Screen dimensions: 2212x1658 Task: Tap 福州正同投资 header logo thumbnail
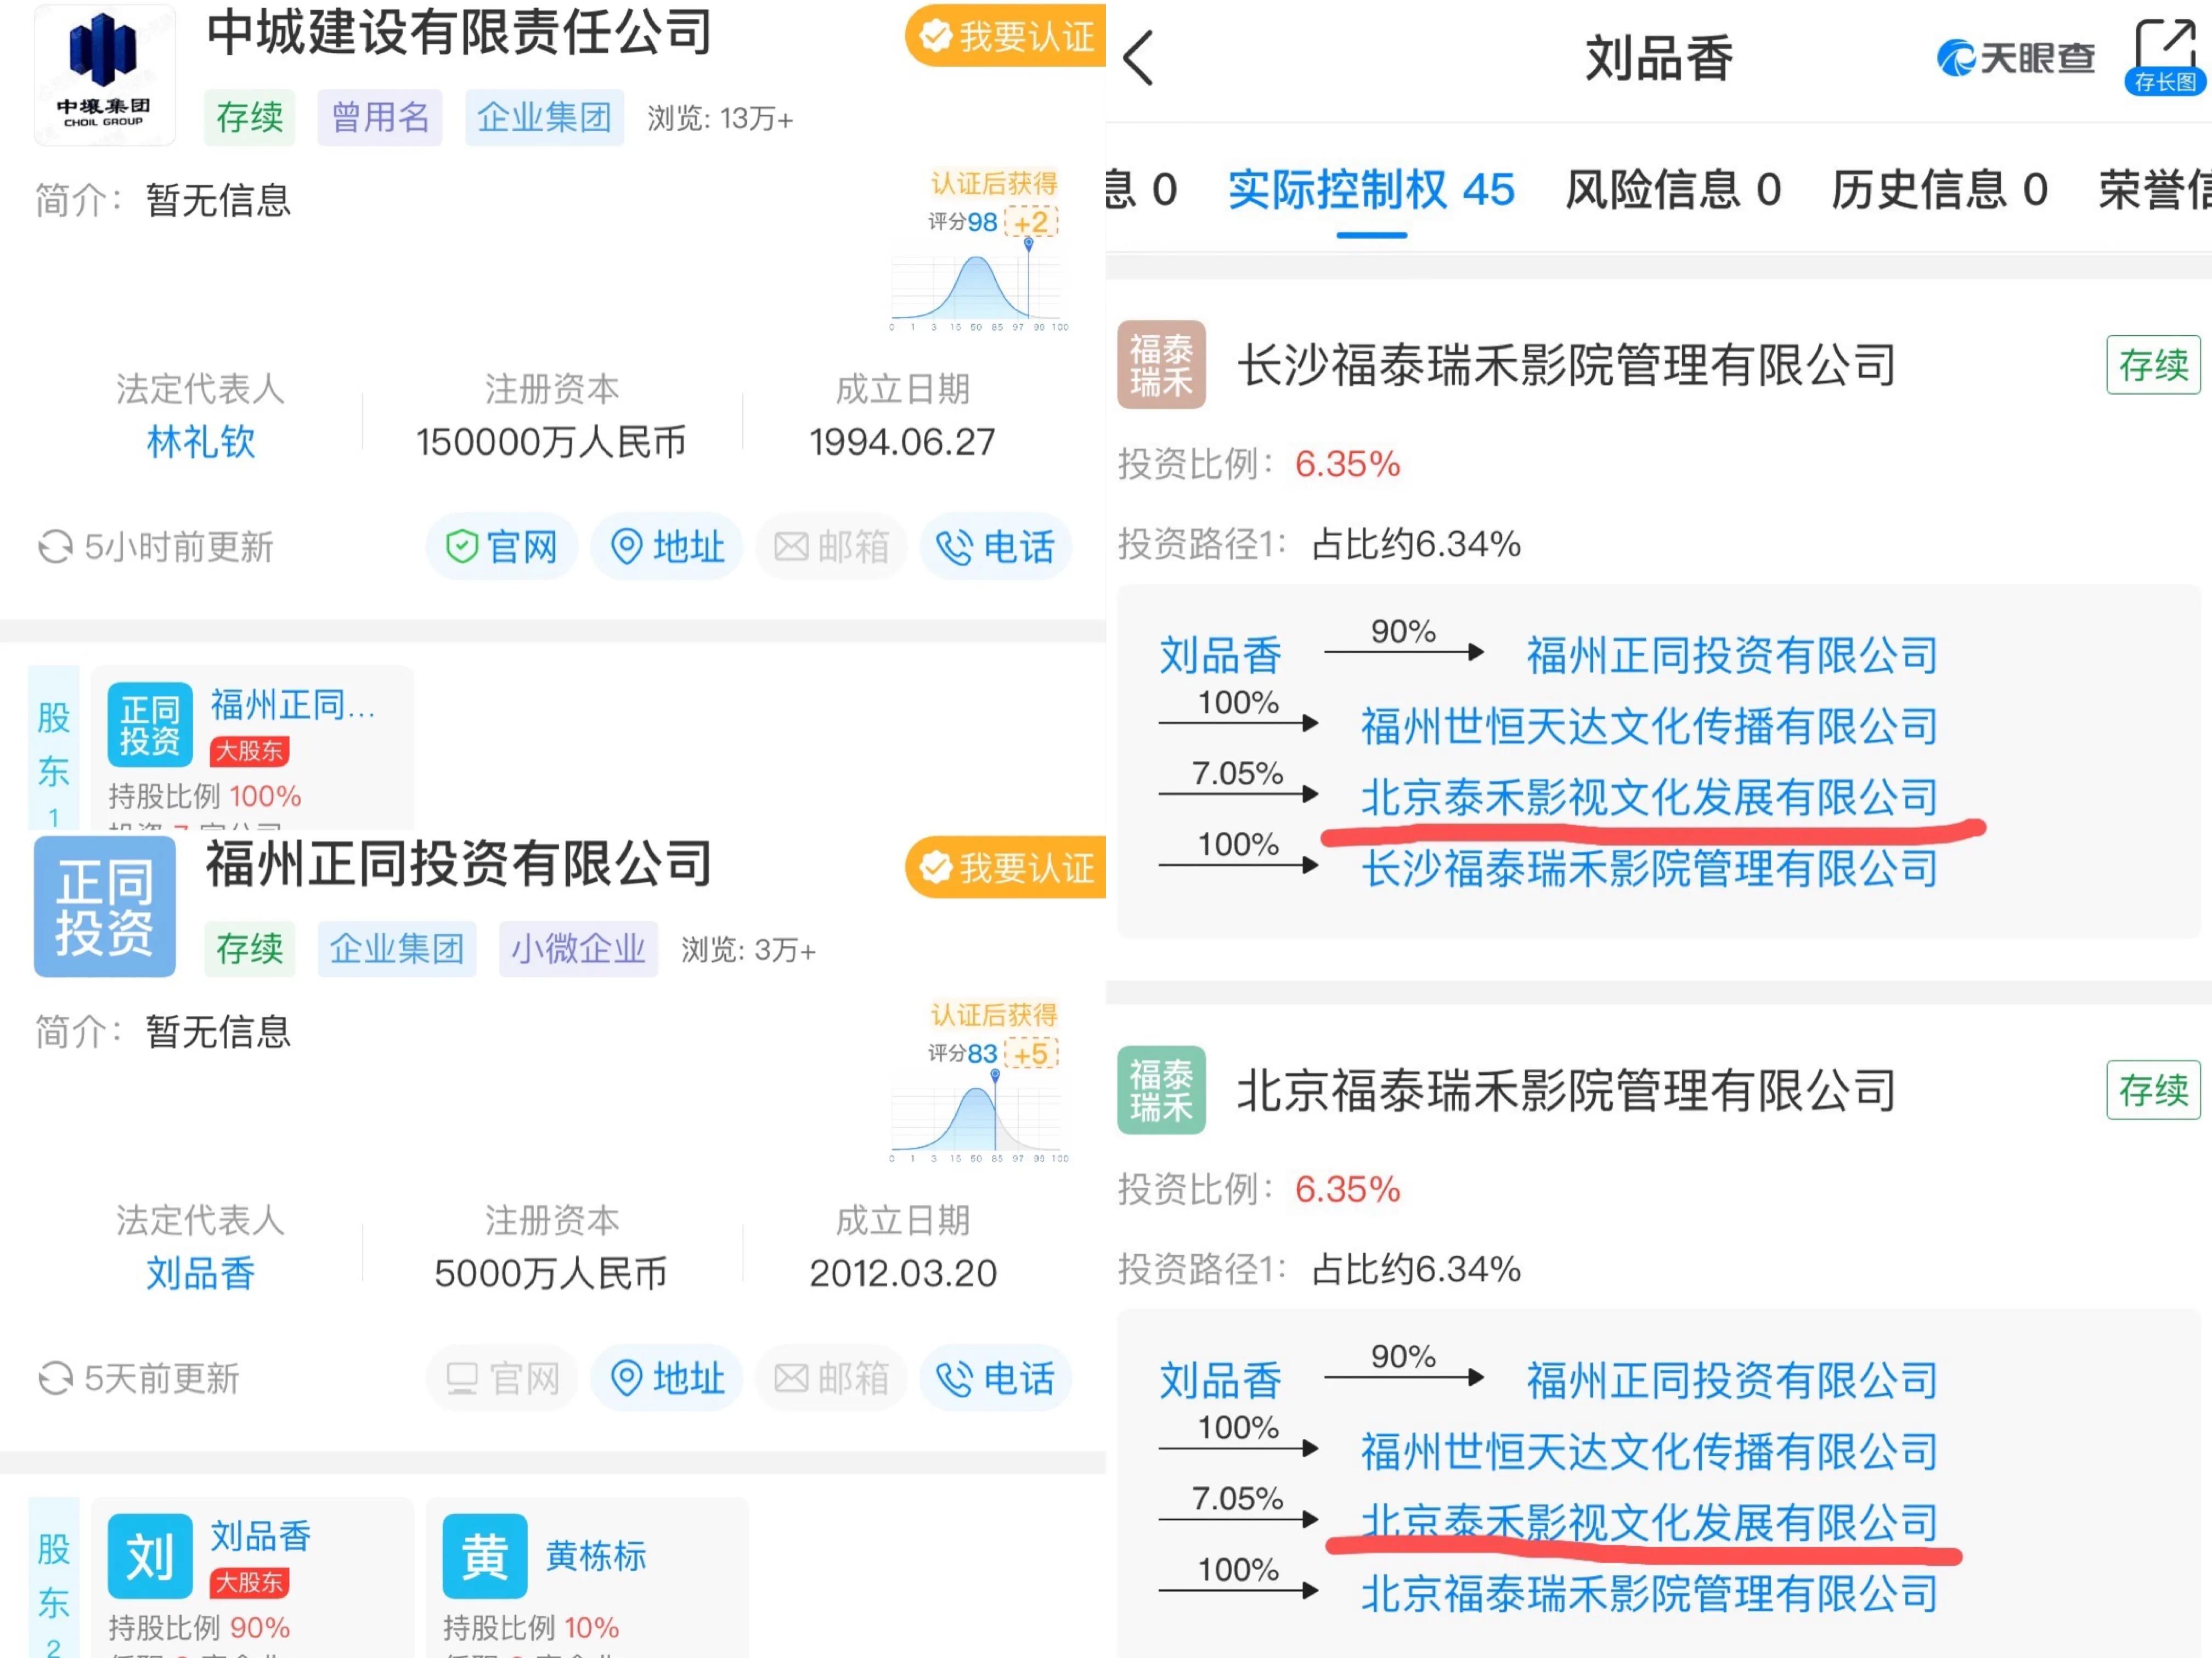(104, 906)
